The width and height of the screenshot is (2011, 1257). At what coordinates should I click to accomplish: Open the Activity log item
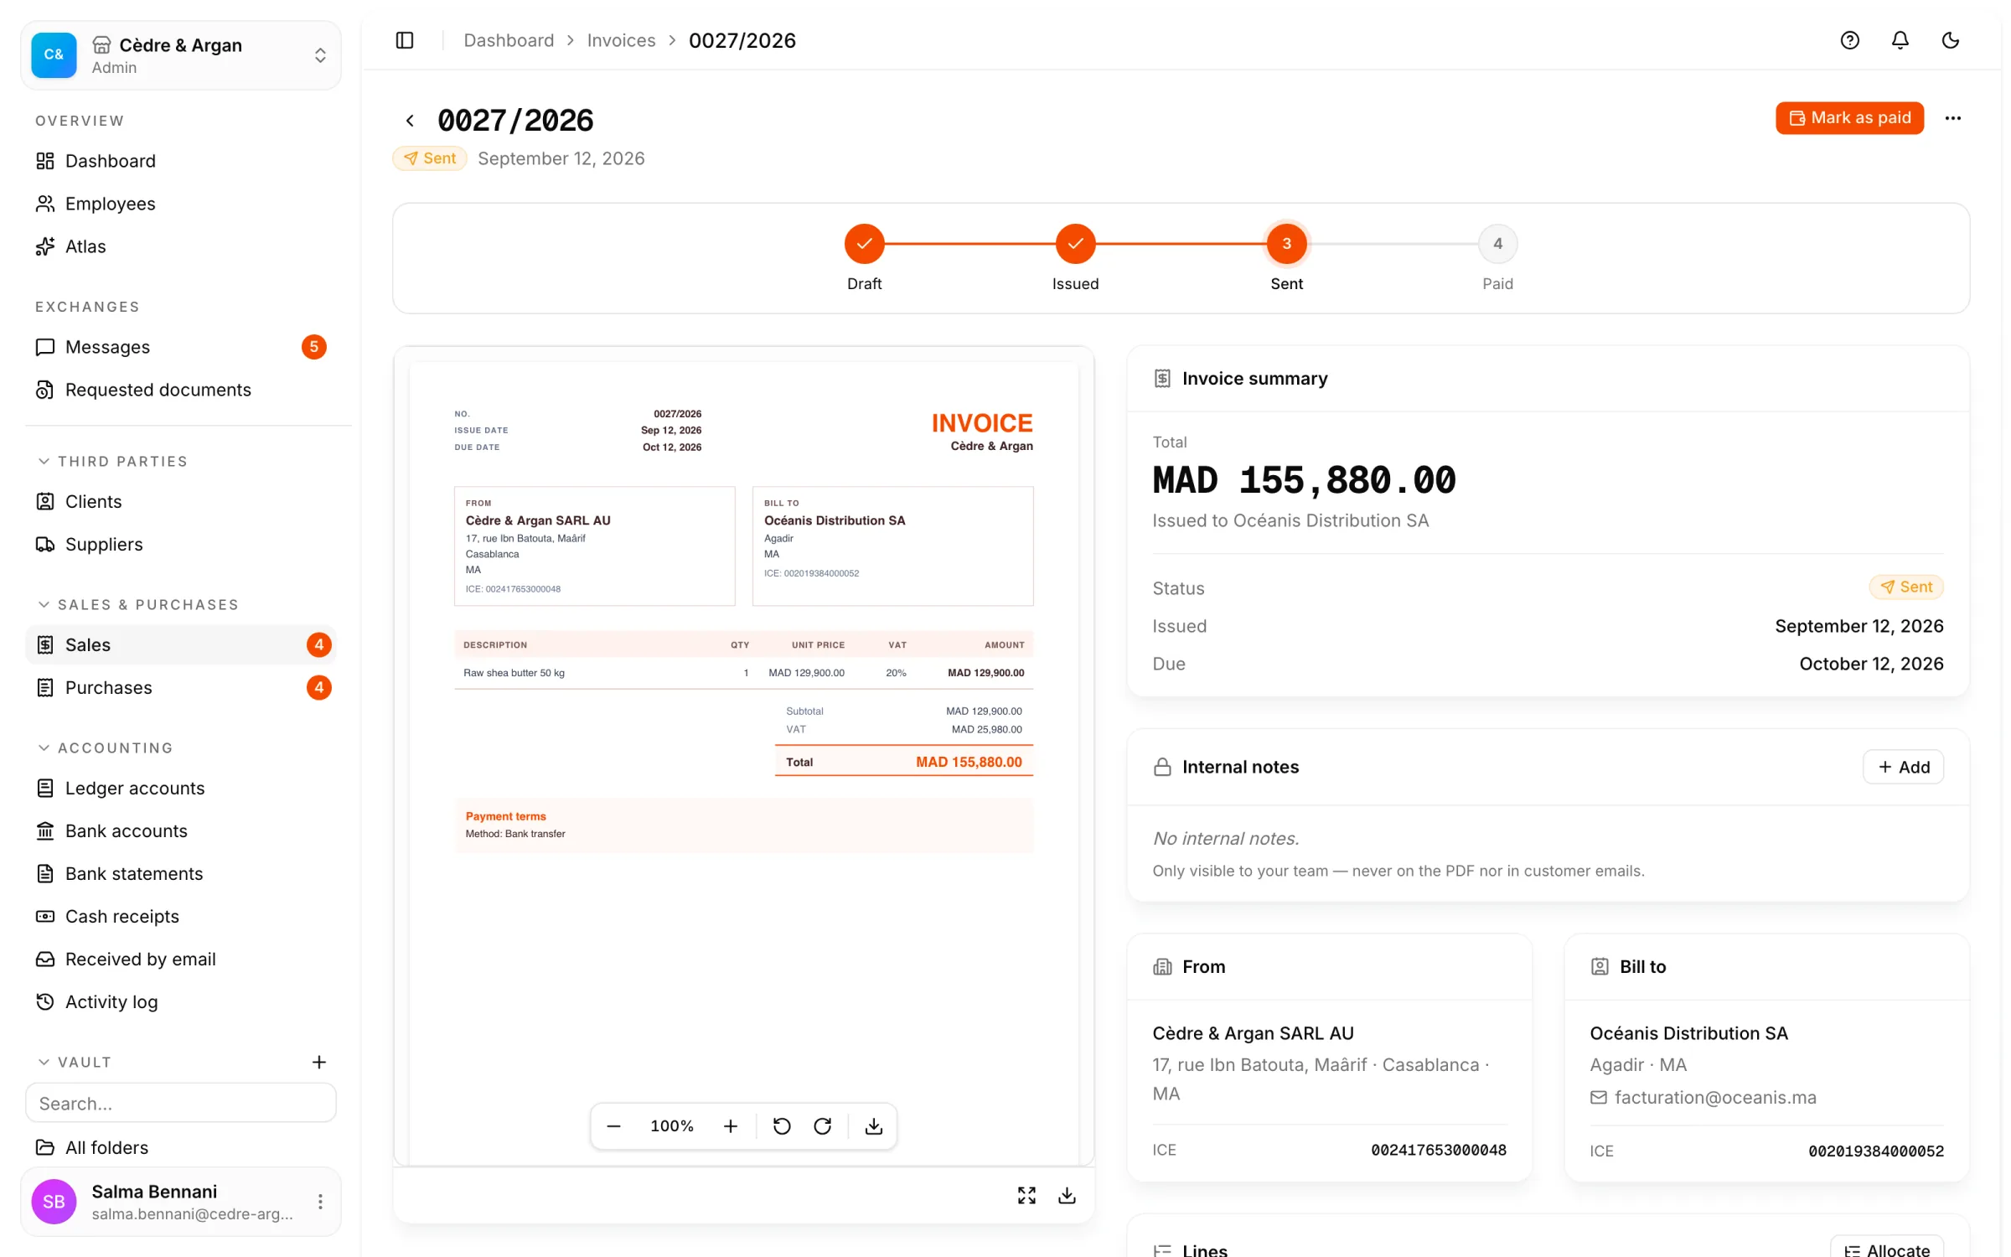tap(181, 1002)
